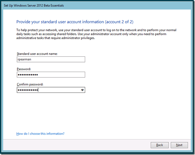Click the masked dots in the Password field

(x=28, y=75)
